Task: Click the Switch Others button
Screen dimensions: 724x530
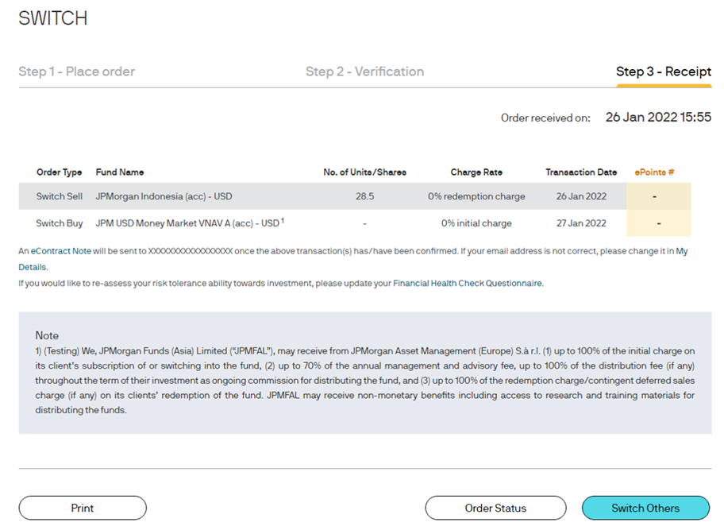Action: tap(645, 508)
